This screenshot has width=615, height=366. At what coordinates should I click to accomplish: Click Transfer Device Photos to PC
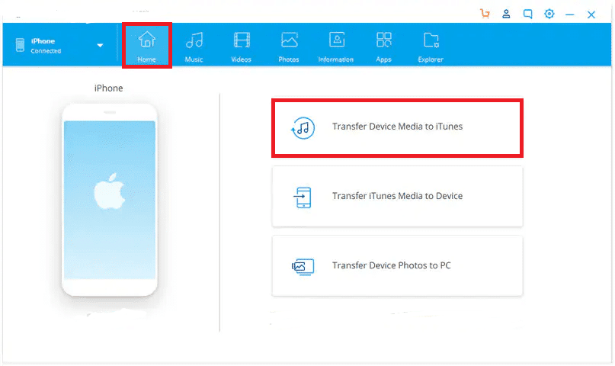point(397,265)
